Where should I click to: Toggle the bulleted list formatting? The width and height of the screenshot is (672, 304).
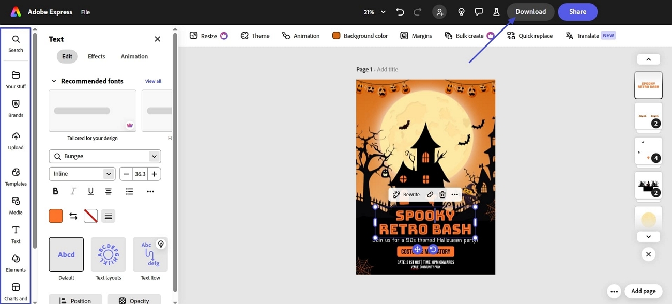[x=129, y=191]
